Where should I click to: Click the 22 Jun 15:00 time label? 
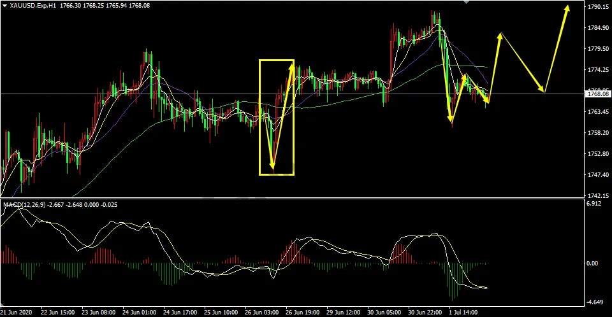pos(57,313)
